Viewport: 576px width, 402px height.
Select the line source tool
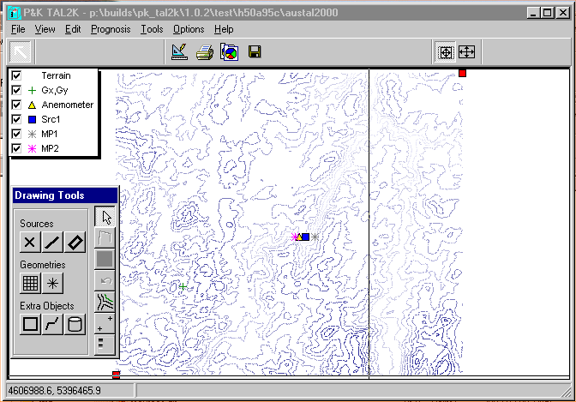point(52,243)
